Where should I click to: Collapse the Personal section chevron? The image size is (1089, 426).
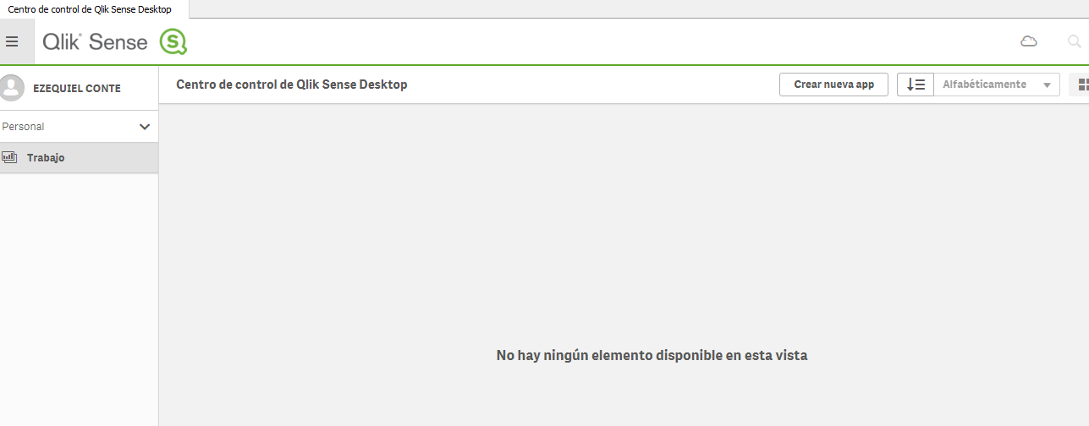(x=145, y=127)
